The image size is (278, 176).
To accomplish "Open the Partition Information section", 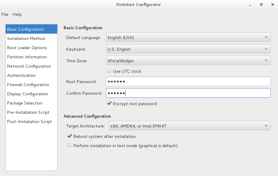I will click(x=27, y=57).
